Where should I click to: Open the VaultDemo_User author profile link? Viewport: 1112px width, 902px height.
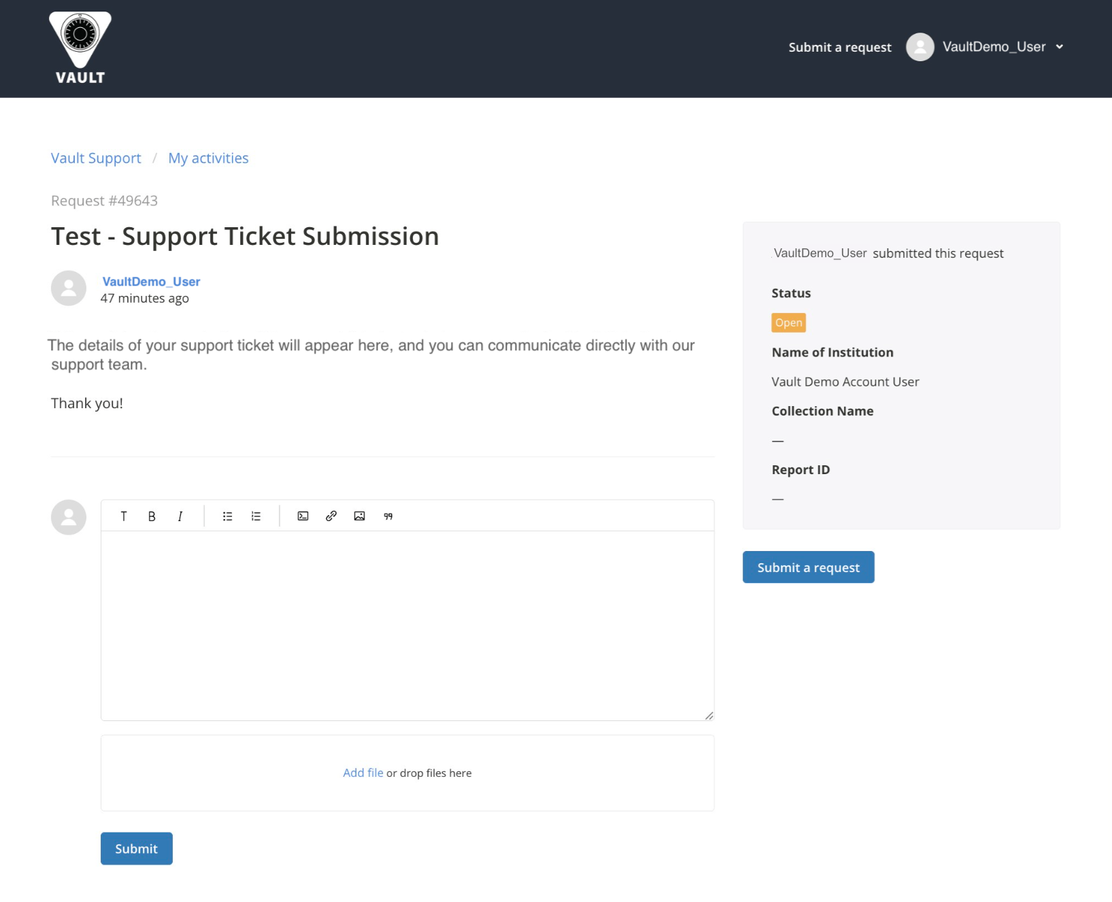tap(151, 282)
